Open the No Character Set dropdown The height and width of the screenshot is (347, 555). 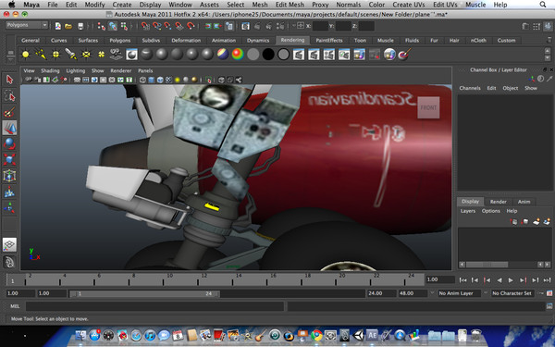(512, 293)
